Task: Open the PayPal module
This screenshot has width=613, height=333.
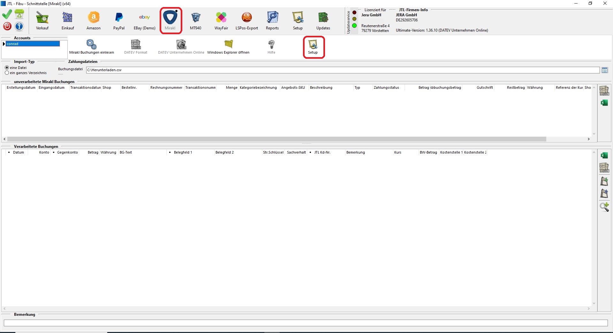Action: [119, 20]
